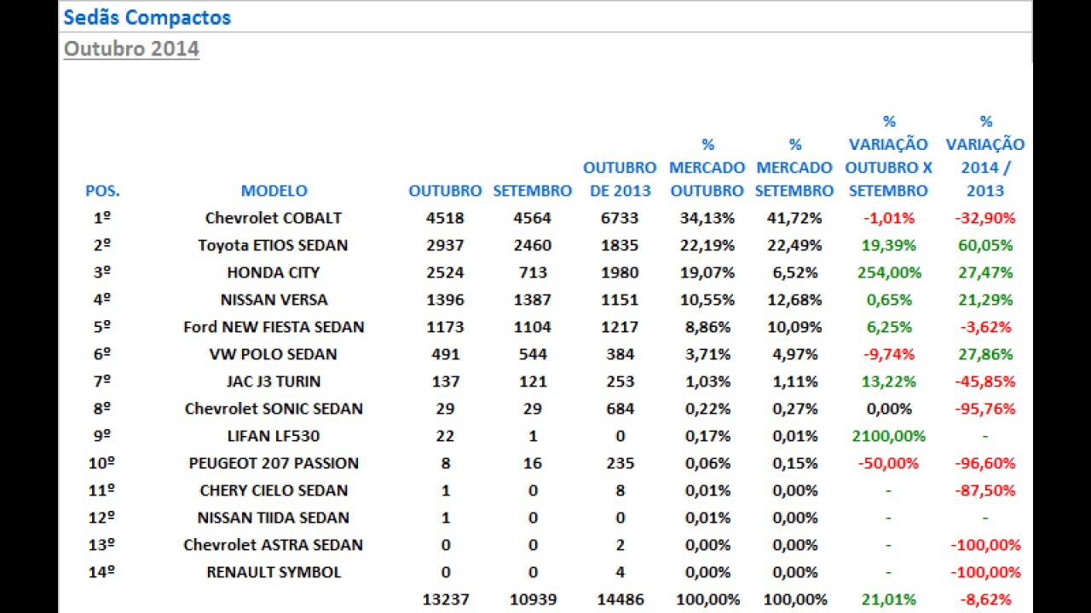The height and width of the screenshot is (613, 1091).
Task: Select the 14º position cell
Action: click(102, 572)
